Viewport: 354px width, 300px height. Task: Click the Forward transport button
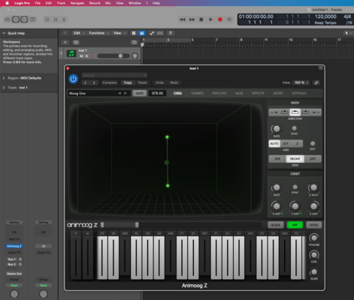point(192,19)
